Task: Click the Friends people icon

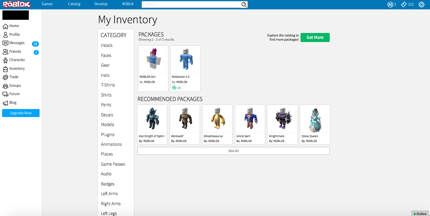Action: point(5,52)
